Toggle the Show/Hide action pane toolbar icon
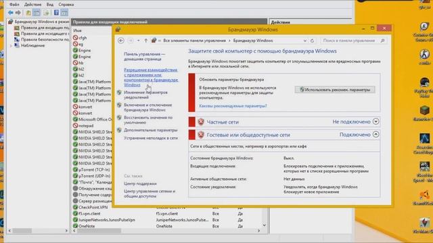The image size is (433, 243). (x=64, y=13)
